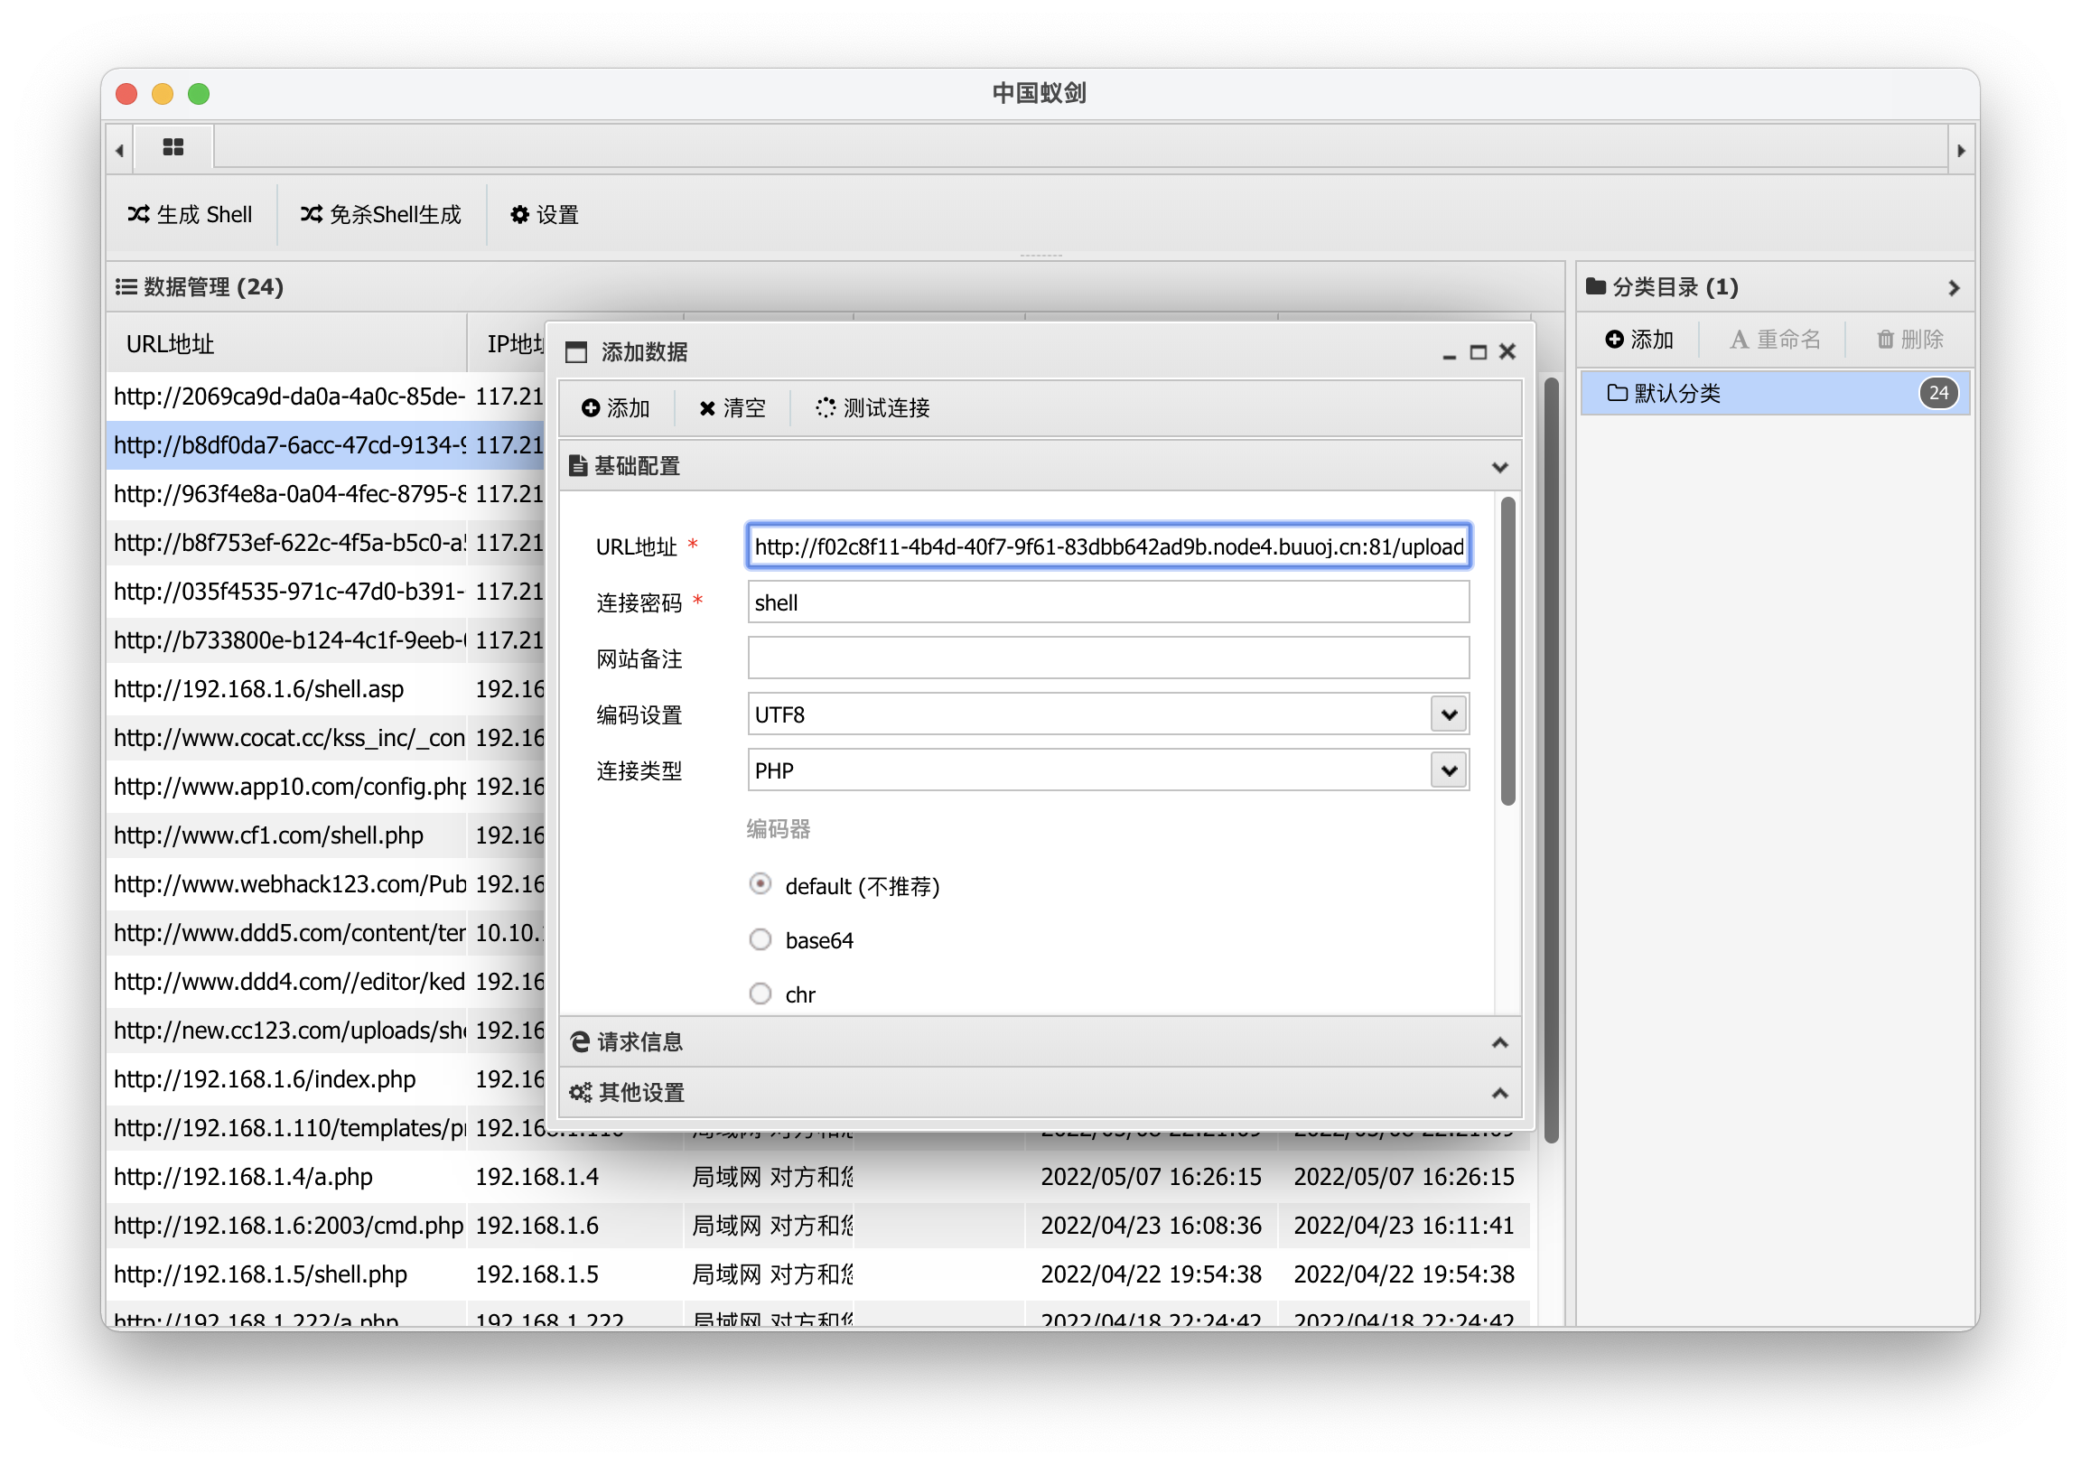
Task: Click the 生成 Shell shuffle icon
Action: click(x=138, y=215)
